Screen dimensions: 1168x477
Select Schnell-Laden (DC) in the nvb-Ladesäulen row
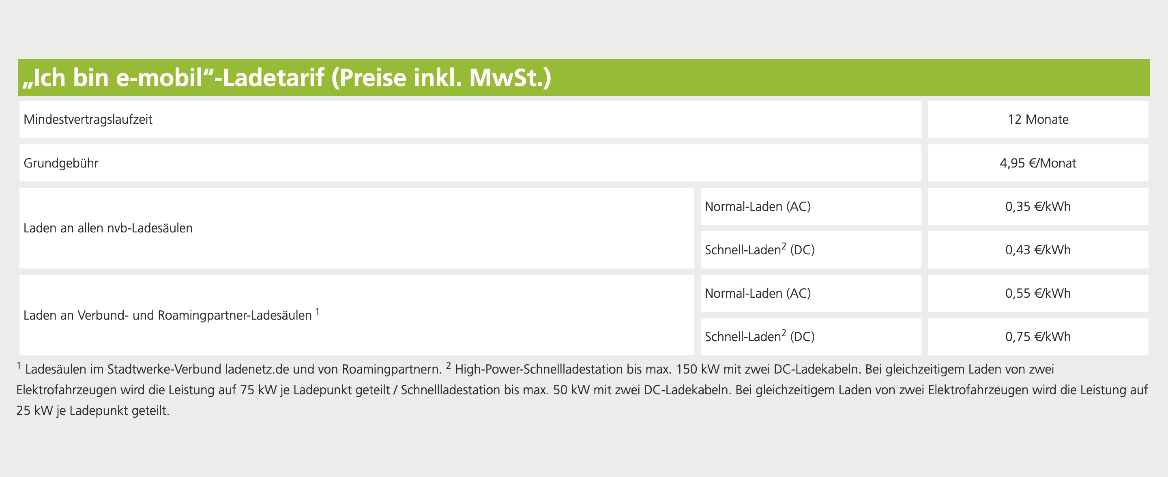point(760,250)
